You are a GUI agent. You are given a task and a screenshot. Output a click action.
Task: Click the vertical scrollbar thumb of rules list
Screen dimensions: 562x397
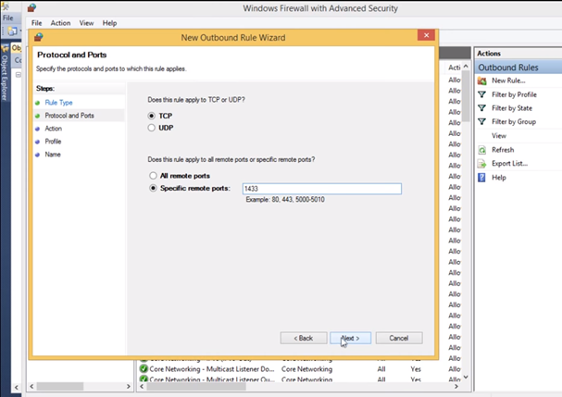(x=466, y=96)
